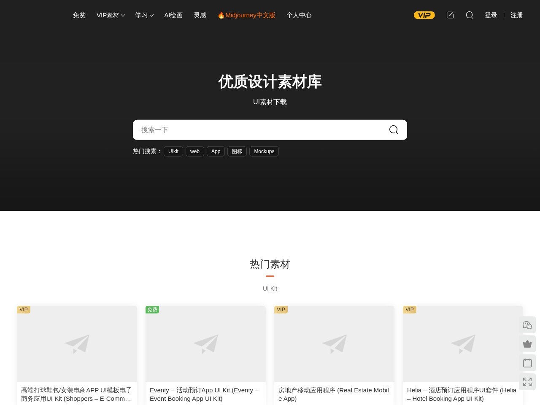540x405 pixels.
Task: Open the header search magnifier icon
Action: [470, 15]
